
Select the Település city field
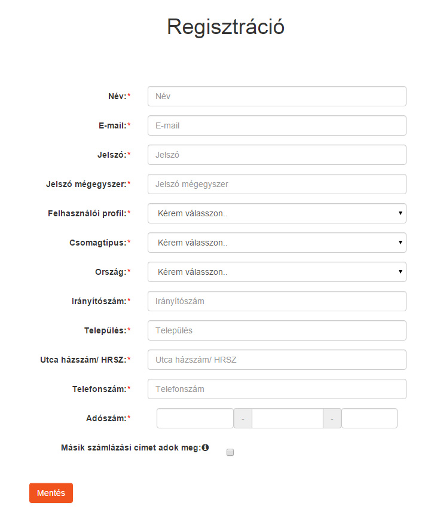coord(277,330)
